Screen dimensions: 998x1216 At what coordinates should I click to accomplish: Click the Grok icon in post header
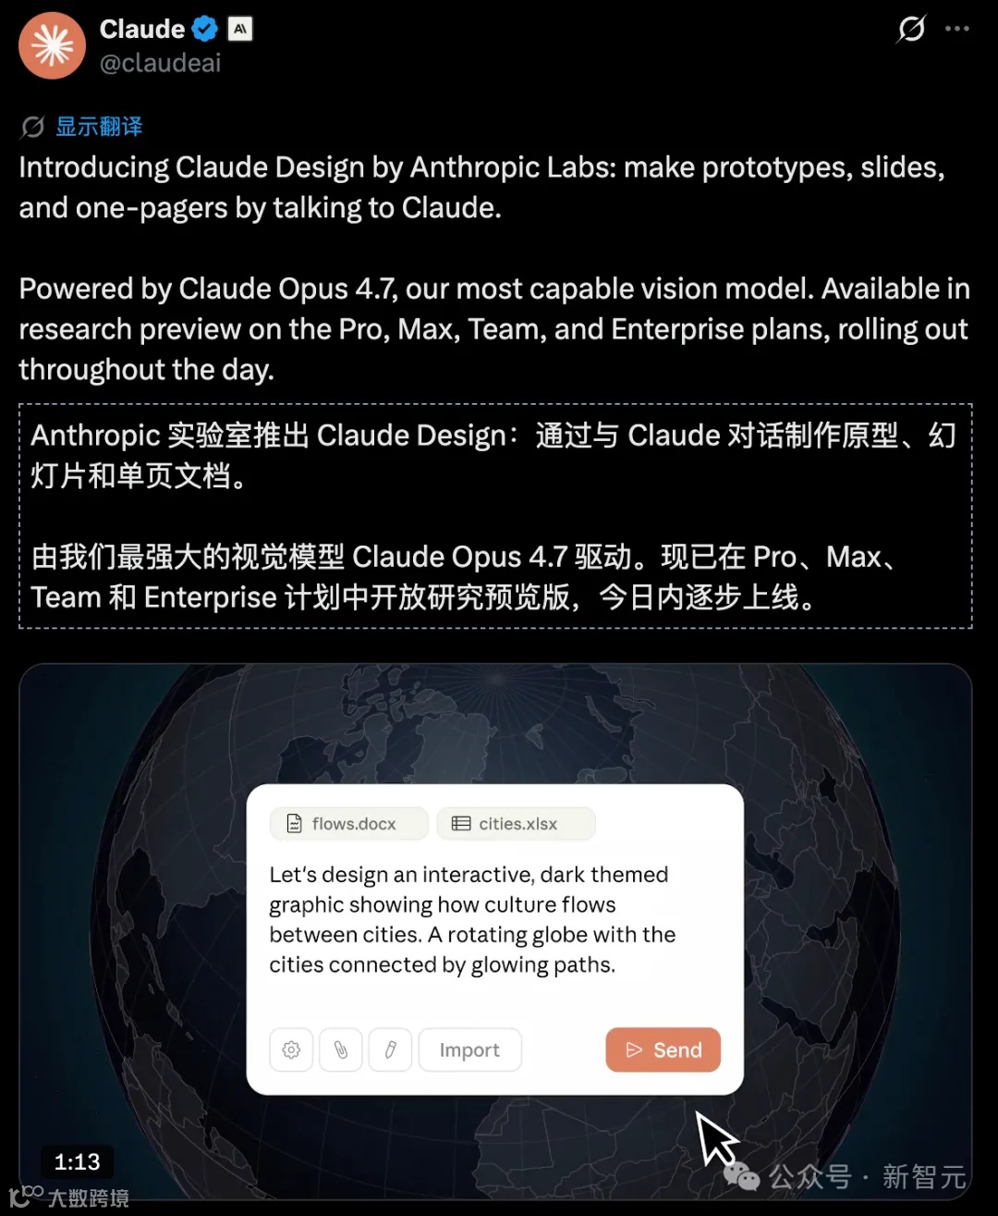pyautogui.click(x=911, y=30)
